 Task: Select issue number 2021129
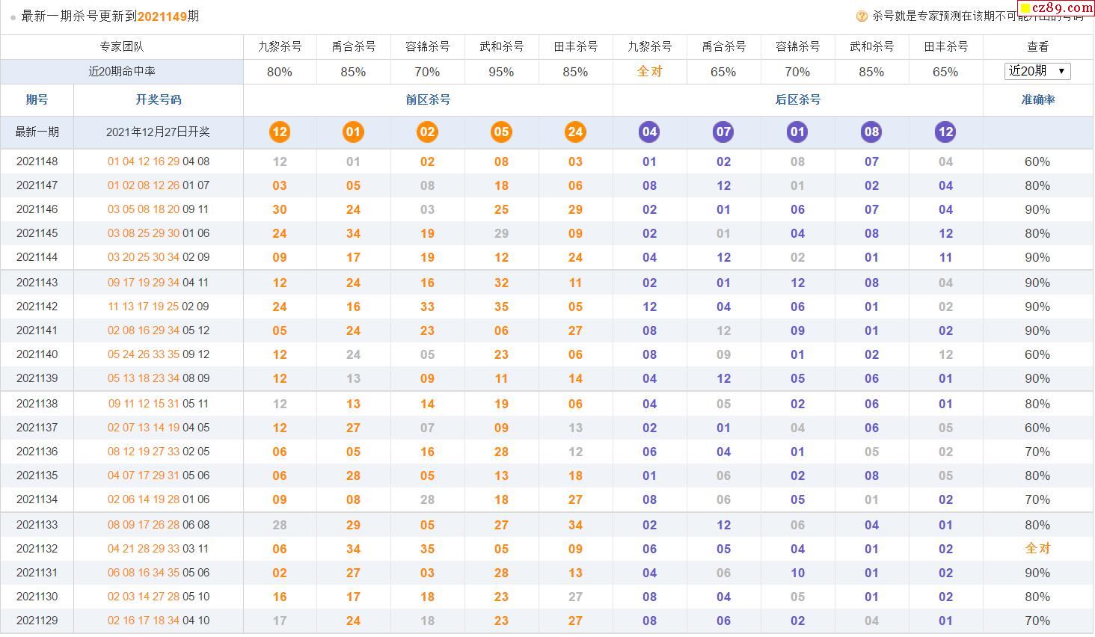point(37,621)
